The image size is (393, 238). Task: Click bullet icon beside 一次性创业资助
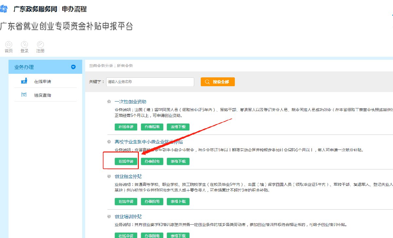tap(109, 102)
